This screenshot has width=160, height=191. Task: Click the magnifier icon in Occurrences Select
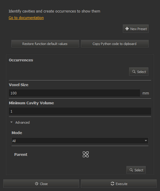tap(134, 72)
